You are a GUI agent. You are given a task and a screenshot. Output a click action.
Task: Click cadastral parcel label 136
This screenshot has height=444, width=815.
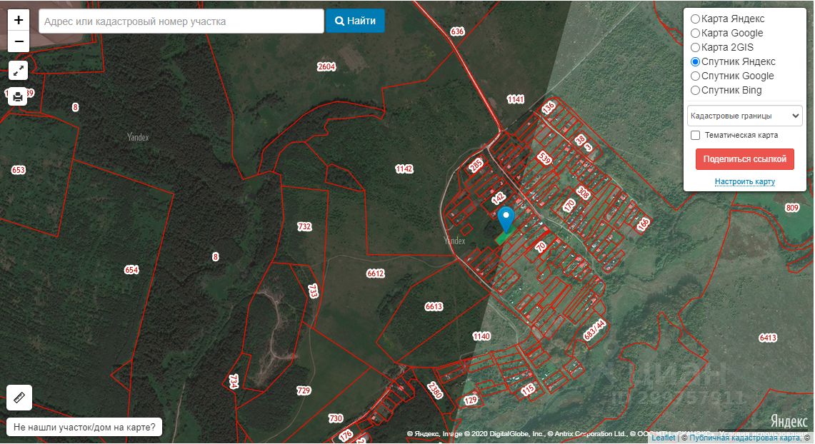coord(549,108)
